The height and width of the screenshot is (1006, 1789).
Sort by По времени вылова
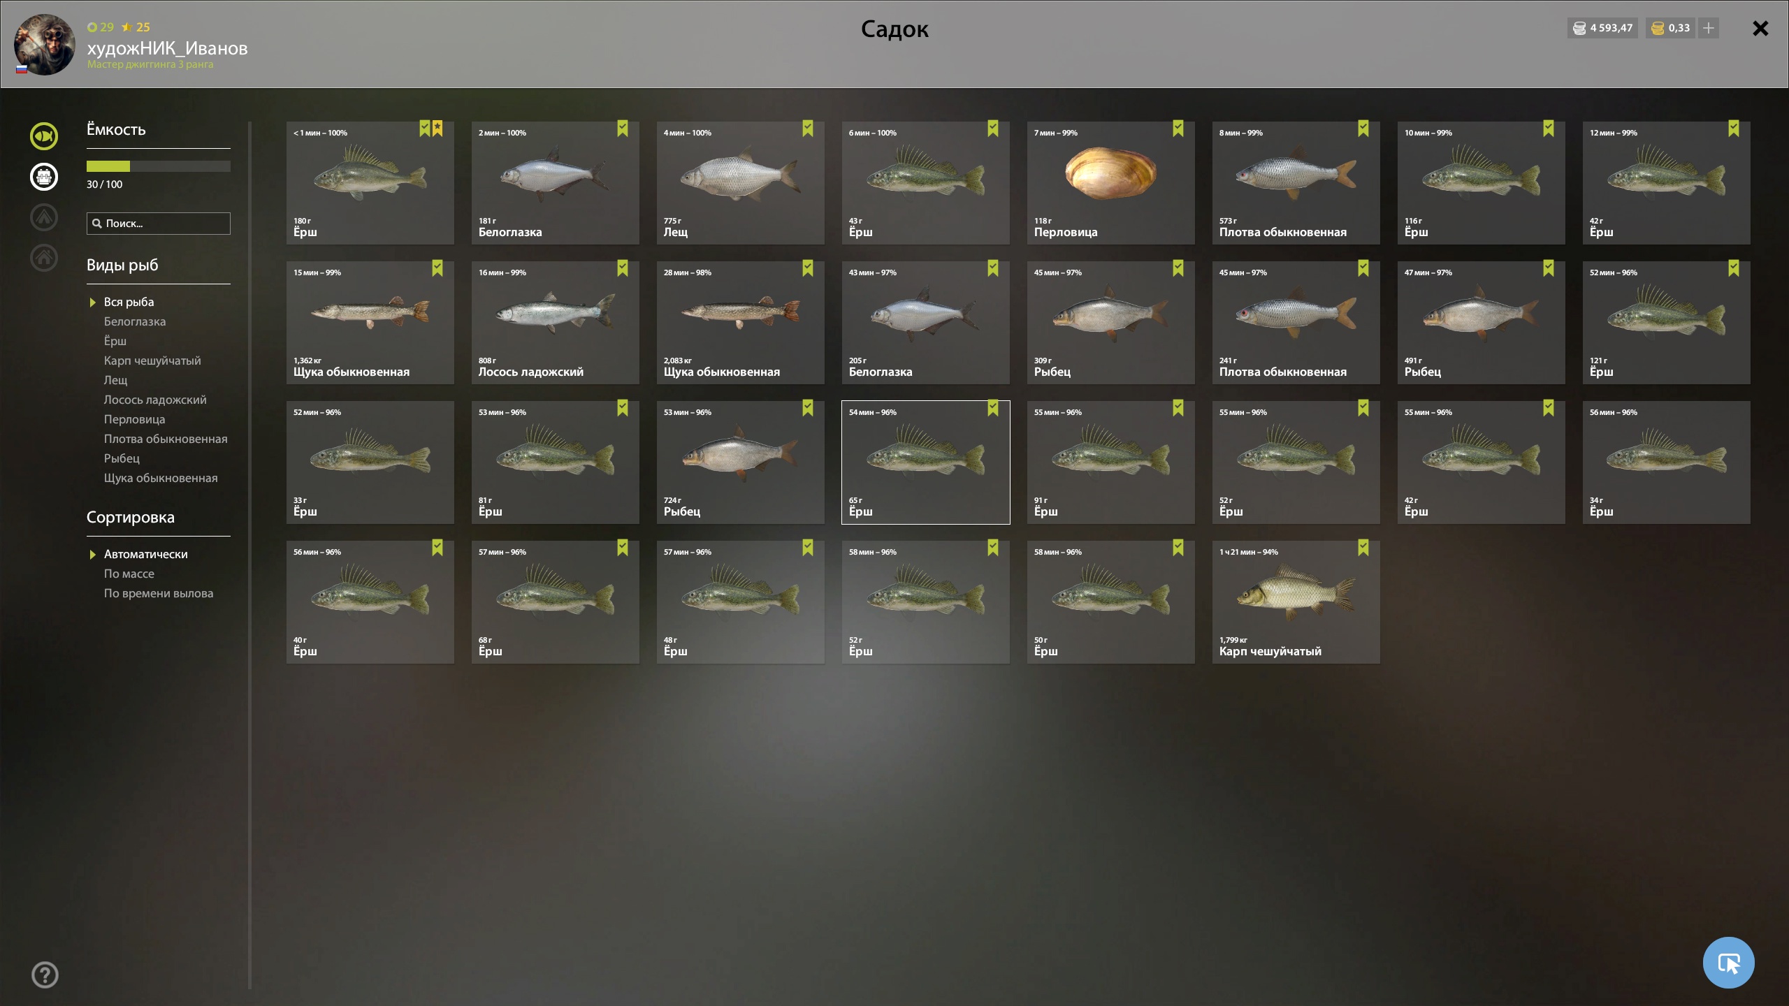pyautogui.click(x=159, y=593)
